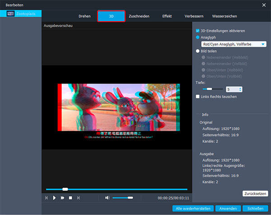Click the Ausgabevorschau label
The width and height of the screenshot is (271, 215).
[x=58, y=26]
